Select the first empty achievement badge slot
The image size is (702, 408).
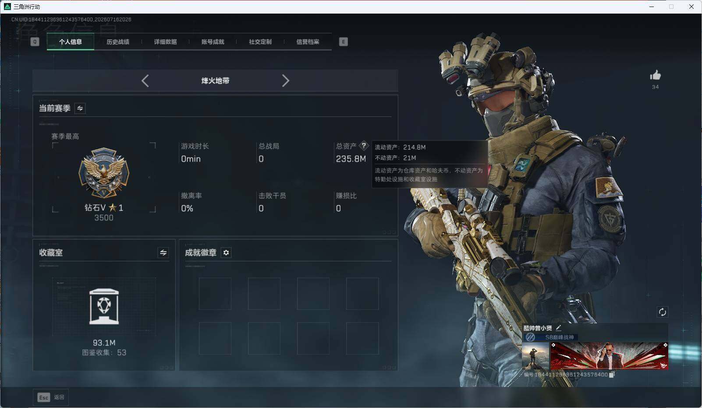pyautogui.click(x=215, y=294)
